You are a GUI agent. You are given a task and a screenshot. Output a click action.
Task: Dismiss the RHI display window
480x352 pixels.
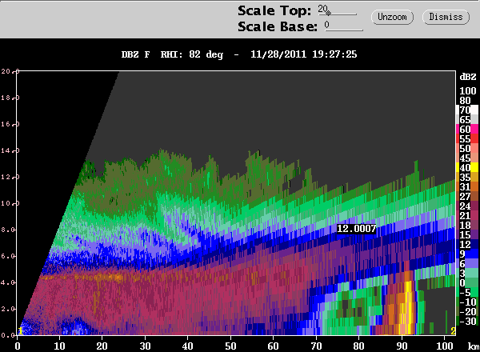tap(446, 17)
